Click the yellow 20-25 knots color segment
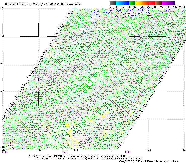Viewport: 186px width, 163px height. [139, 3]
